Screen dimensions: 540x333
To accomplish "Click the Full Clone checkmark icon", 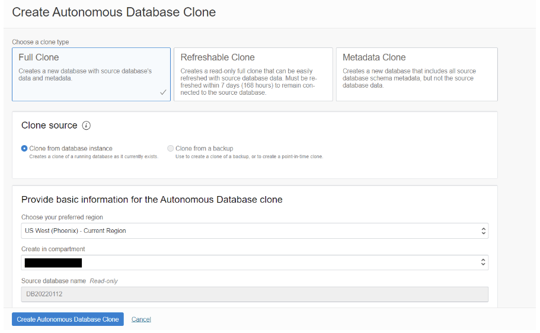I will click(x=163, y=92).
